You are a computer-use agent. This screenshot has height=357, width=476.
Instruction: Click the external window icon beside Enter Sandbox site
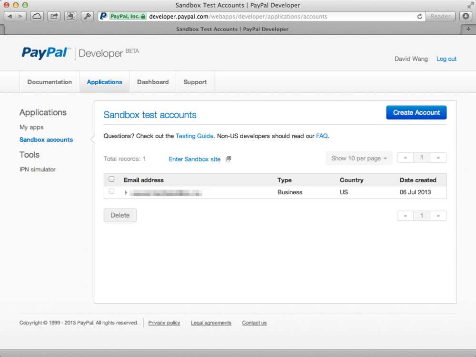(x=228, y=159)
